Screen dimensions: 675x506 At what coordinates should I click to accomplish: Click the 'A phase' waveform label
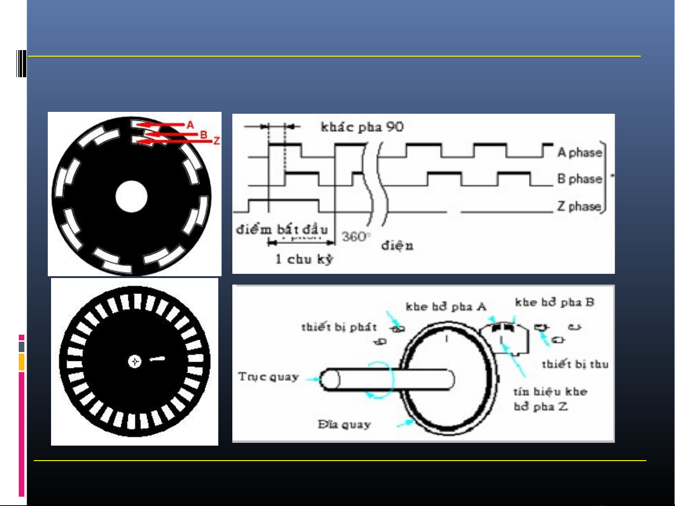(579, 153)
